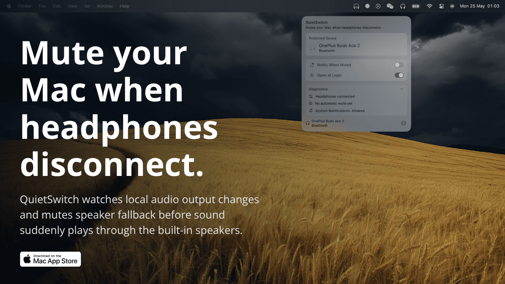This screenshot has width=505, height=284.
Task: Disable the Open at Login switch
Action: [x=399, y=75]
